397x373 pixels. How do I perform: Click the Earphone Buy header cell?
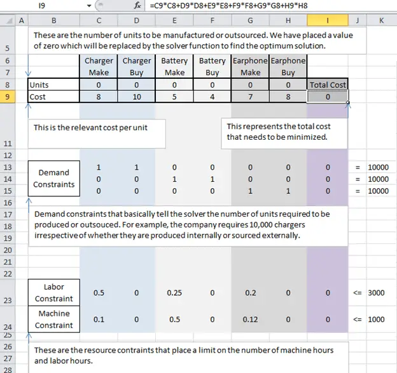pyautogui.click(x=288, y=67)
